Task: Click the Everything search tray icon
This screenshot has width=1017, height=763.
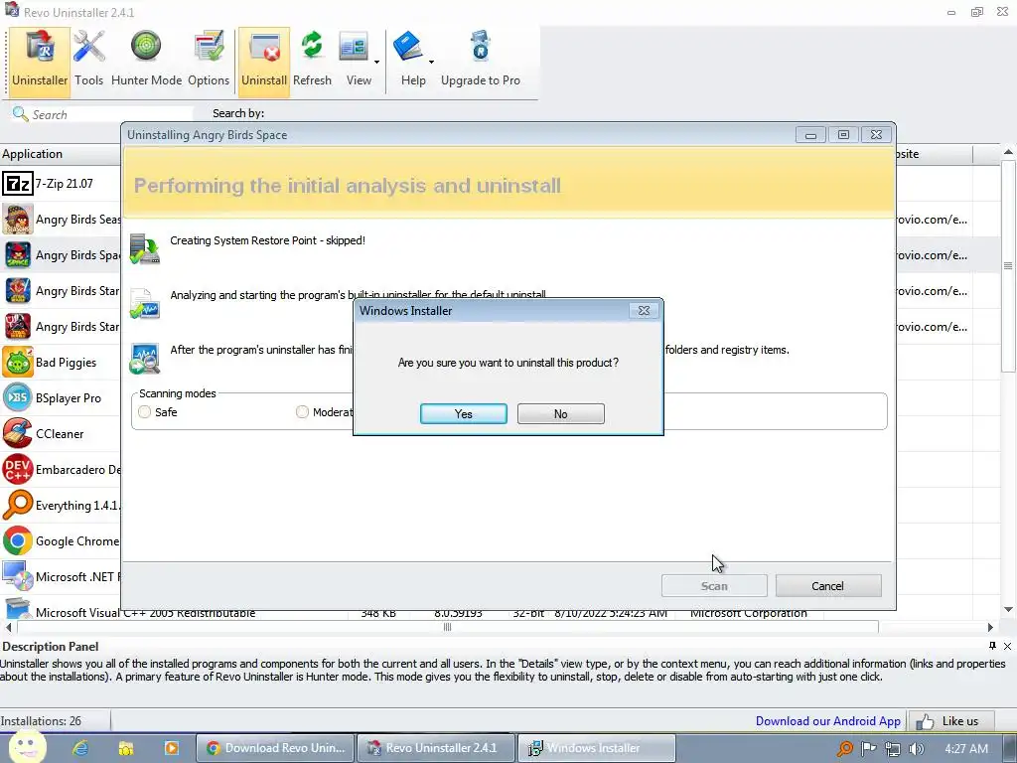Action: point(844,749)
